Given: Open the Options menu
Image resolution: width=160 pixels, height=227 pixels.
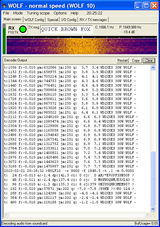Looking at the screenshot, I should [60, 13].
